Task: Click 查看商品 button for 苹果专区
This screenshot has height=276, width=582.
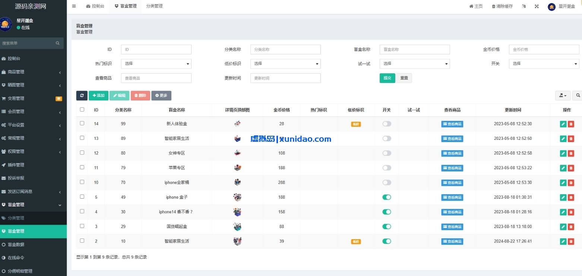Action: pos(452,168)
